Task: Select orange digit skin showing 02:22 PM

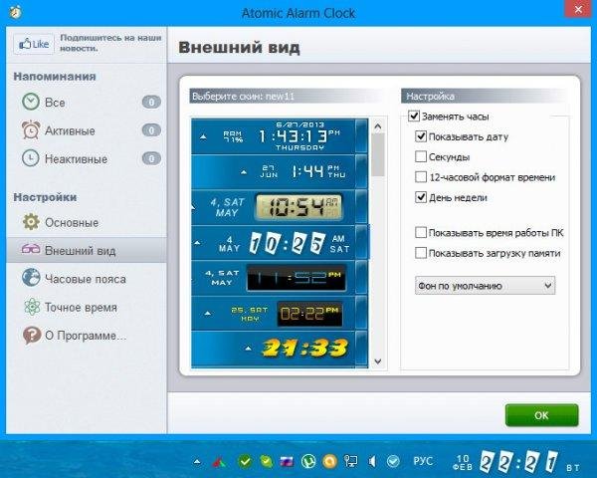Action: (279, 314)
